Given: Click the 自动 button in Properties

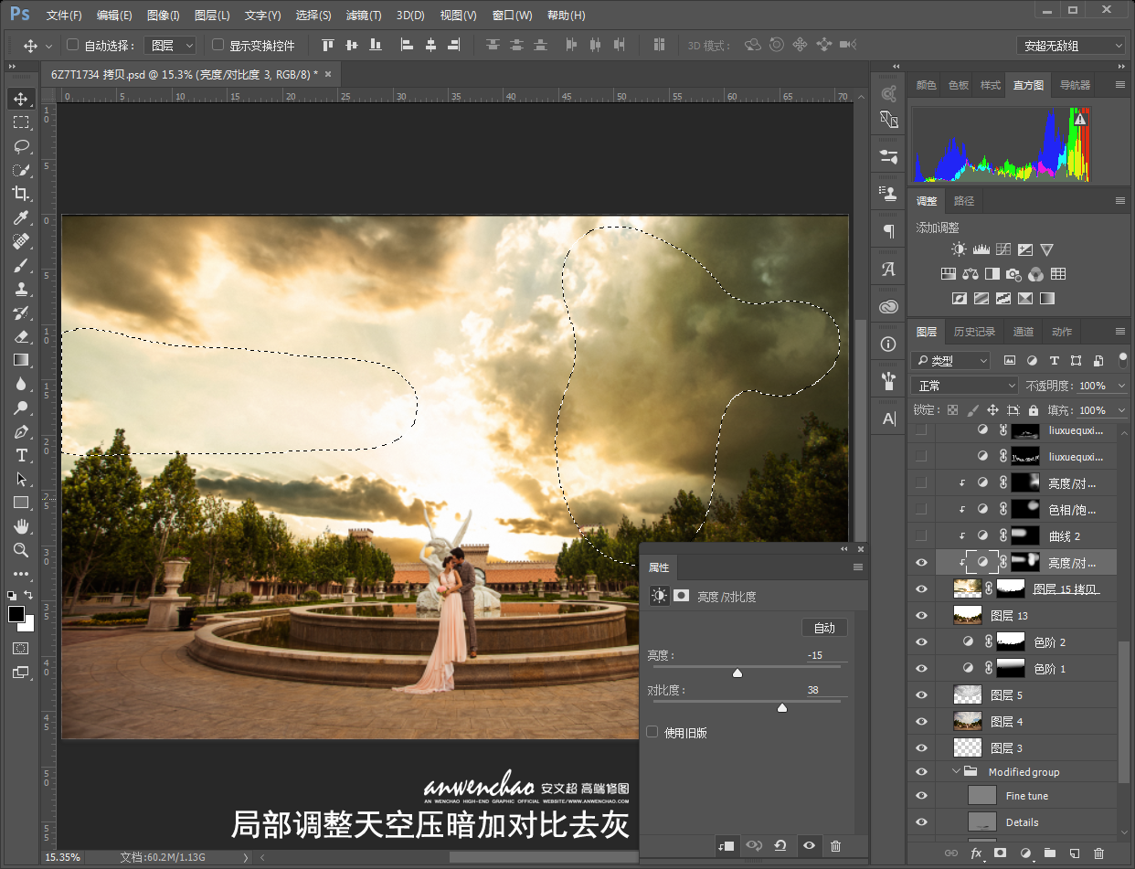Looking at the screenshot, I should coord(824,628).
